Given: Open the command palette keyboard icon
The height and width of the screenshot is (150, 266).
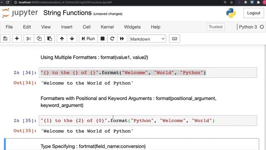Looking at the screenshot, I should [175, 39].
